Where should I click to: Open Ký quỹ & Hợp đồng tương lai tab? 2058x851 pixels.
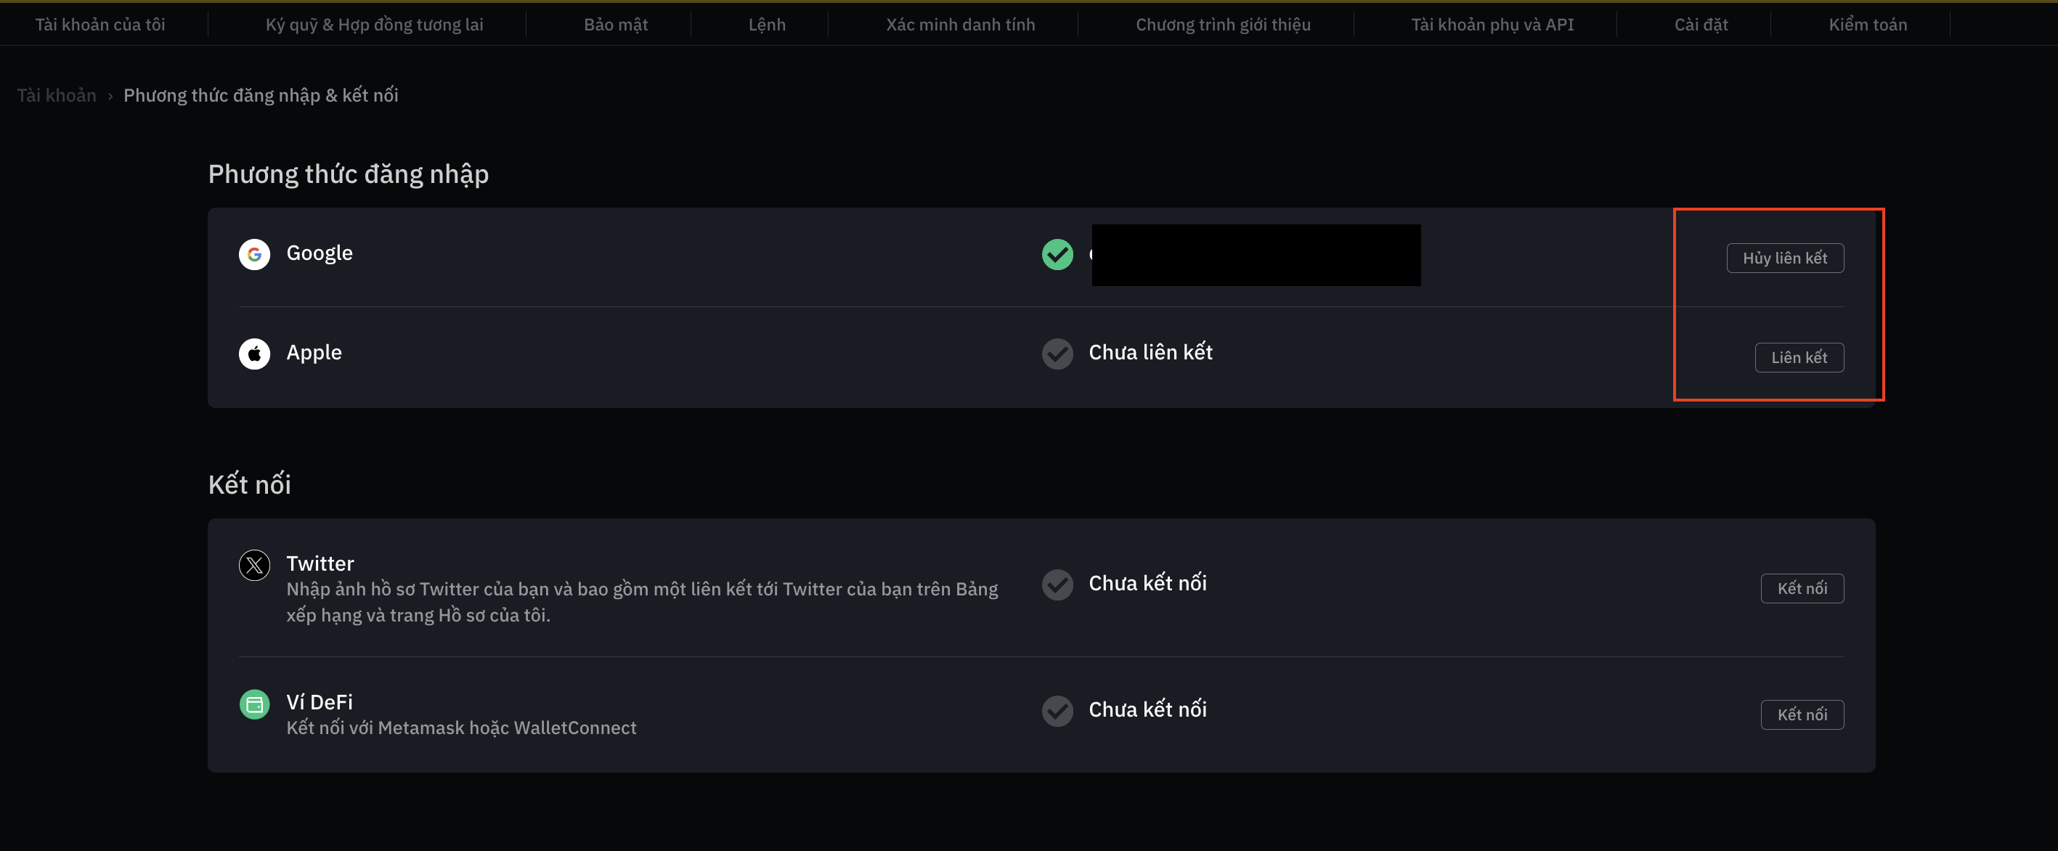[x=374, y=25]
